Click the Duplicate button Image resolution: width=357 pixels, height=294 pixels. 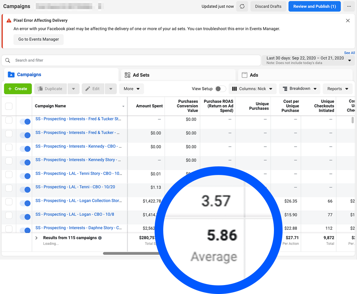pyautogui.click(x=51, y=89)
